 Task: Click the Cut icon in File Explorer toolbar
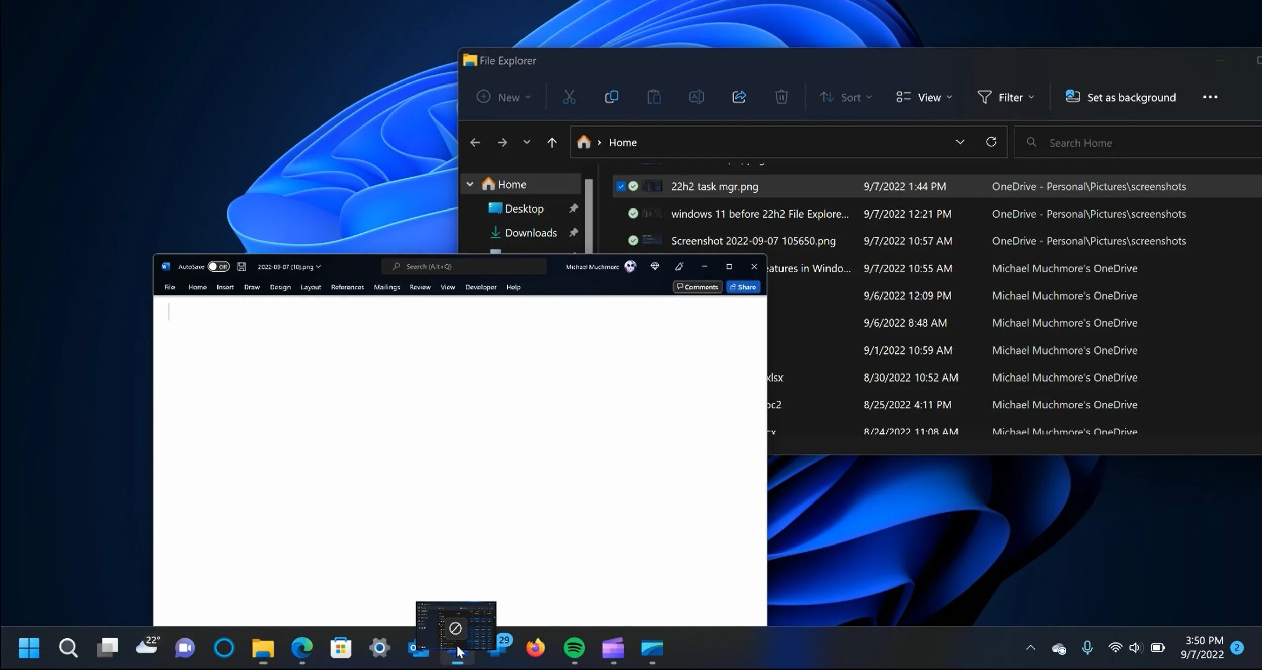(569, 97)
